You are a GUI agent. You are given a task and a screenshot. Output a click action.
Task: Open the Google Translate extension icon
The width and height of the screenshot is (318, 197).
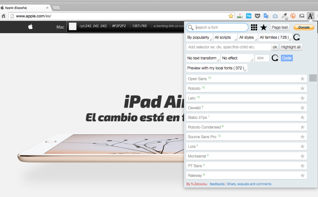click(266, 16)
